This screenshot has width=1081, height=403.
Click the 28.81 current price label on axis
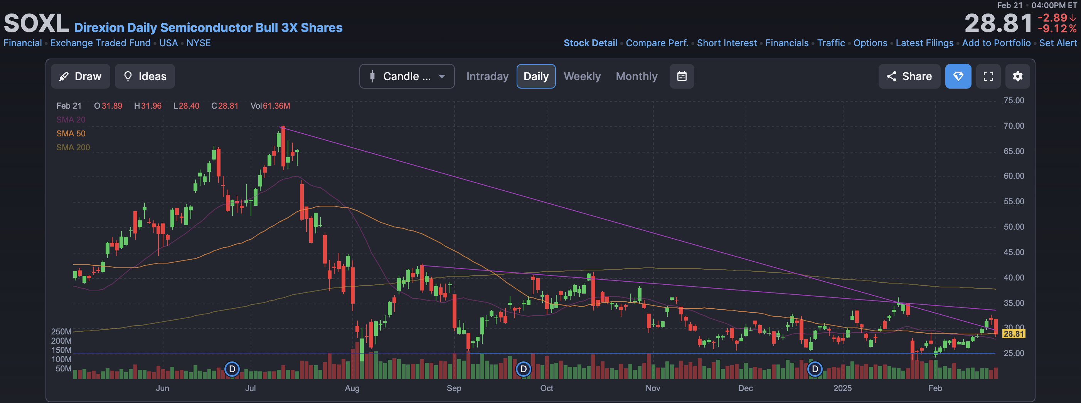click(1014, 334)
